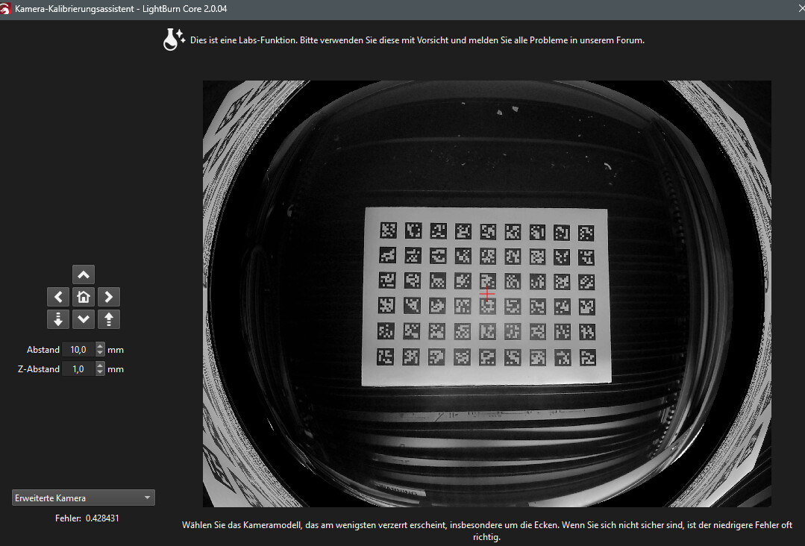Raise Z axis using dashed up arrow

pyautogui.click(x=109, y=319)
